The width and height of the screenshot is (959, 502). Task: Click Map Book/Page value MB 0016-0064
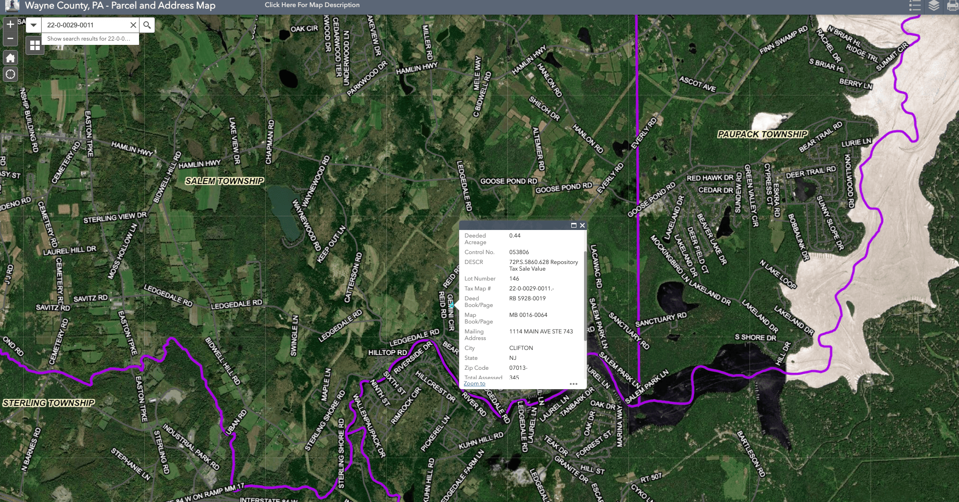click(x=528, y=315)
